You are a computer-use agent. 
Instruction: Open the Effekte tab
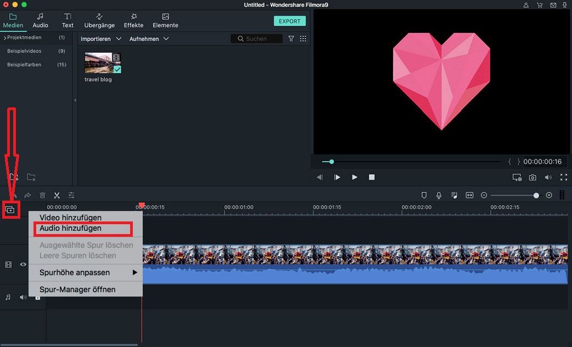pos(133,21)
